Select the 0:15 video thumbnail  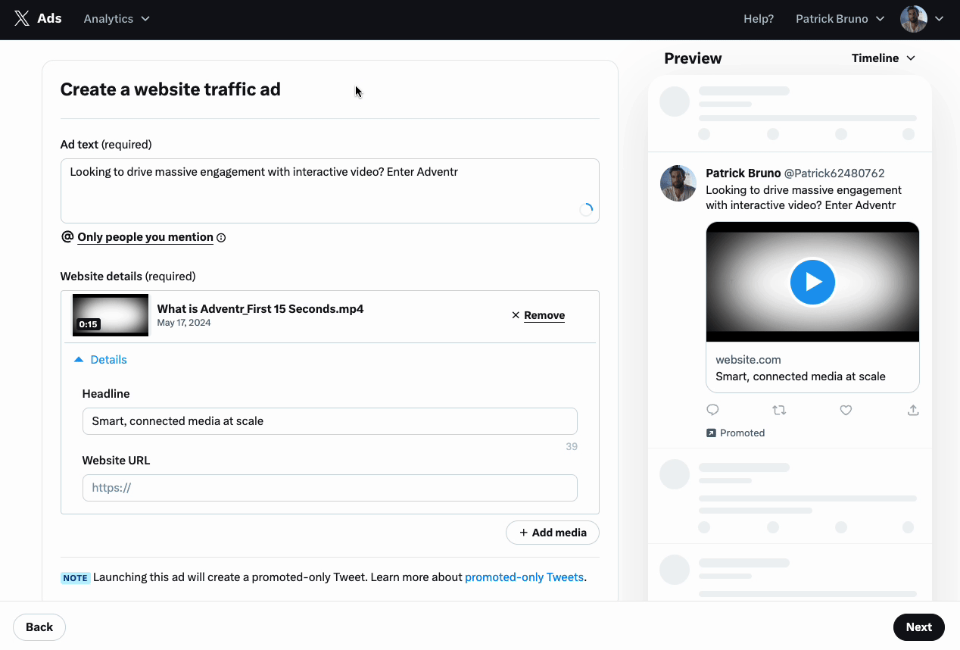(x=111, y=314)
